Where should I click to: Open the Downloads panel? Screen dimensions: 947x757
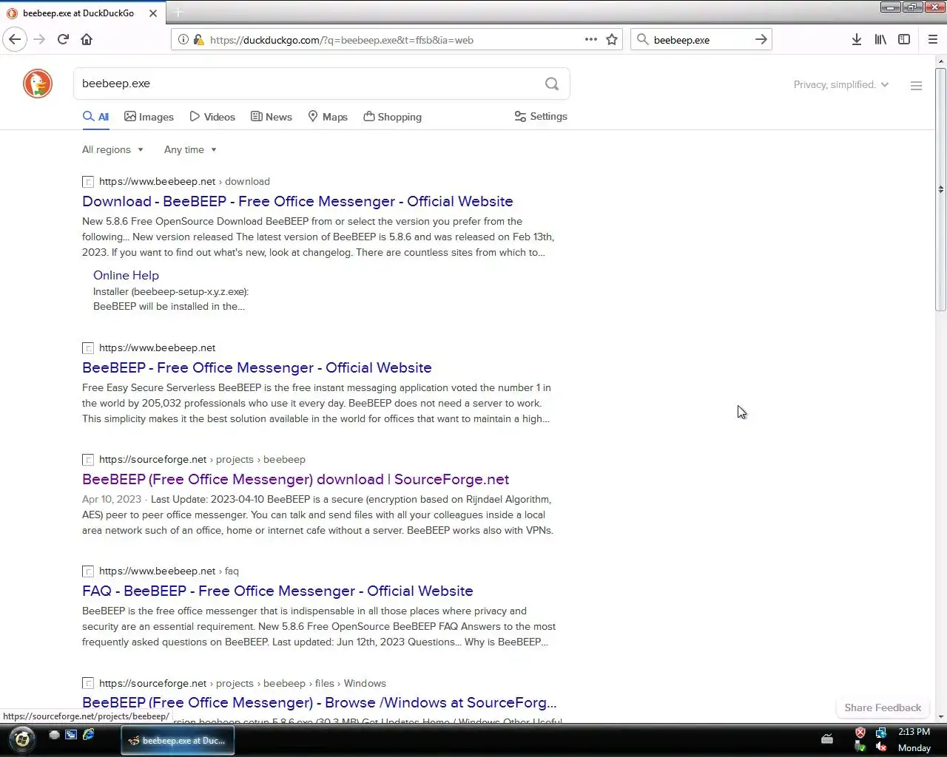[x=857, y=39]
